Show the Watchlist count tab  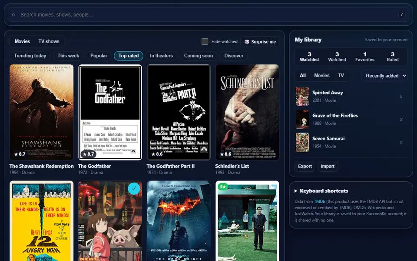tap(309, 57)
